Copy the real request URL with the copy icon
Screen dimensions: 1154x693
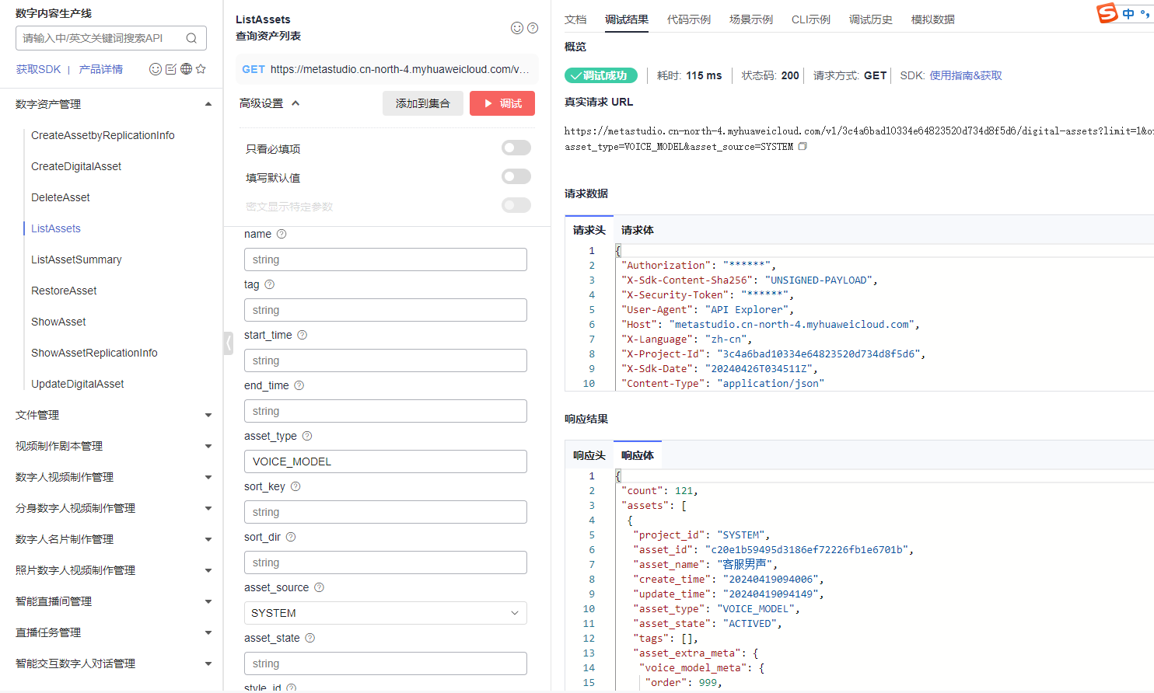tap(803, 146)
